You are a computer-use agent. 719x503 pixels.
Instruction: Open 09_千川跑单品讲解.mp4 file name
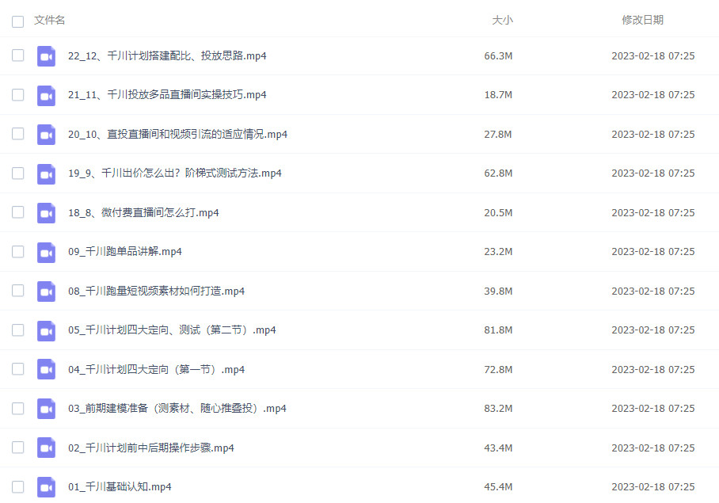click(125, 252)
